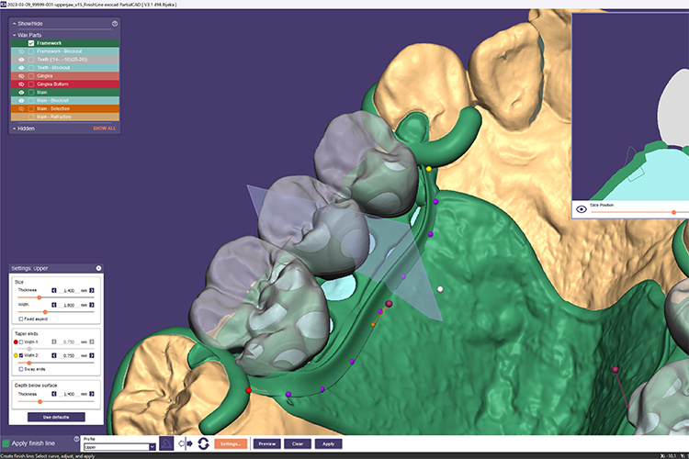
Task: Hide the Main layer via eye icon
Action: (21, 92)
